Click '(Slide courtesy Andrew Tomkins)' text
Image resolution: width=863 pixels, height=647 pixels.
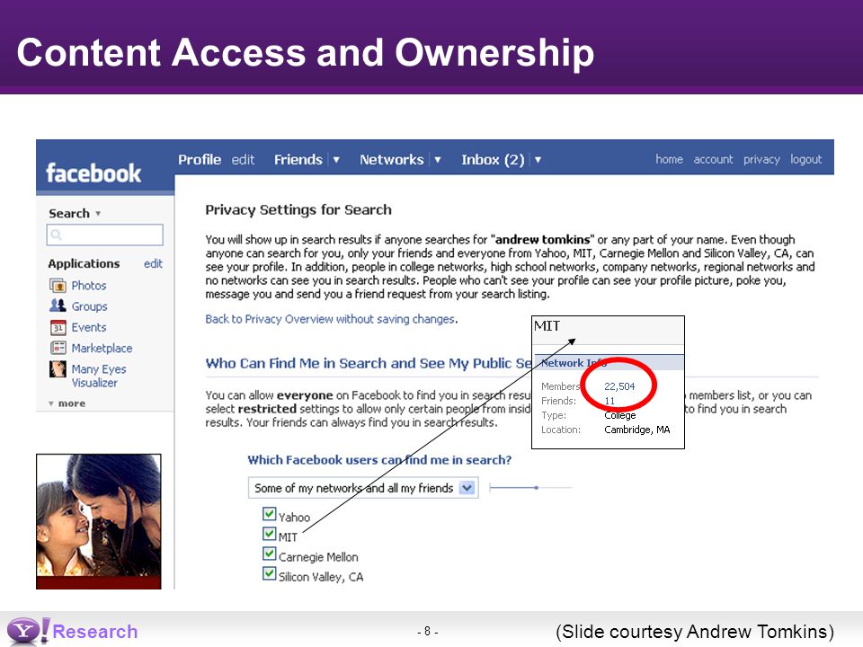[695, 632]
